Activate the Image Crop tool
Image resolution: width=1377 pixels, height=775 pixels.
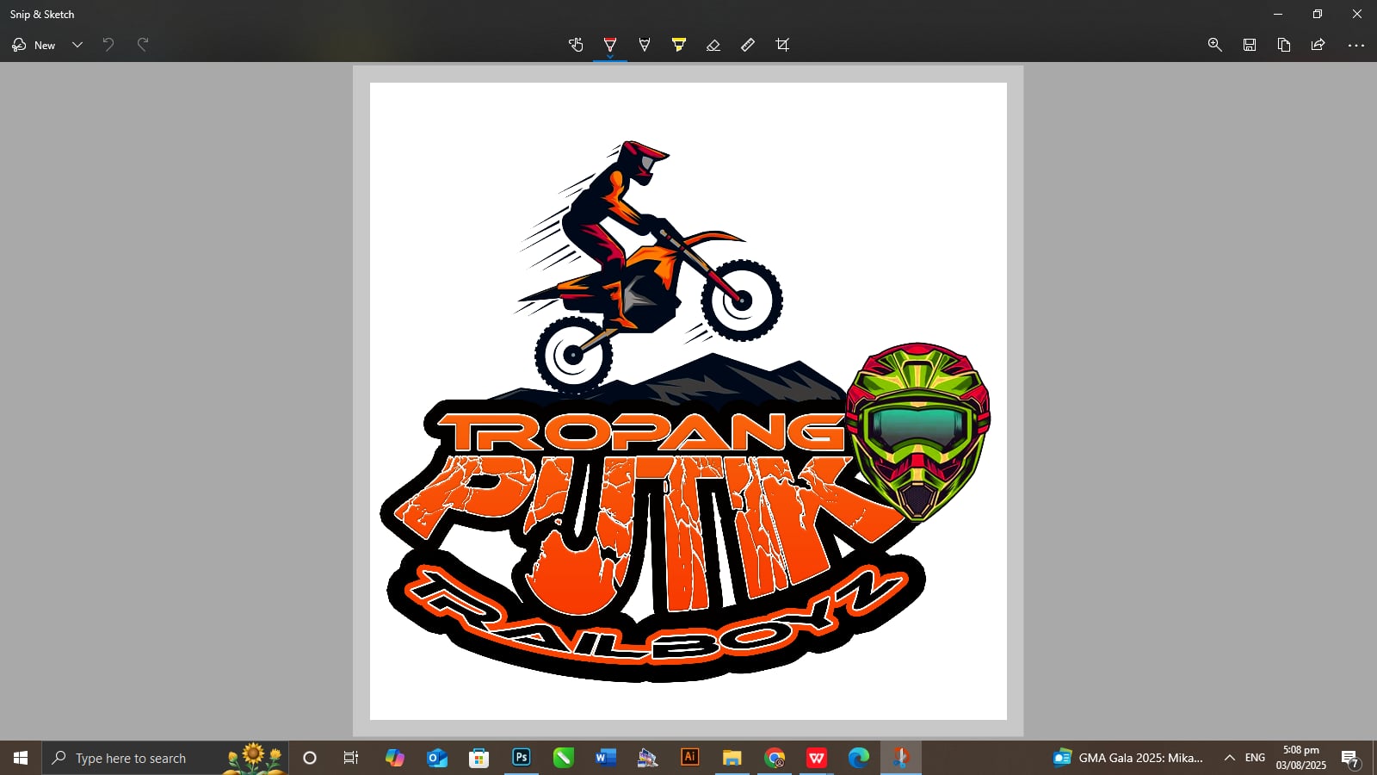pyautogui.click(x=782, y=45)
